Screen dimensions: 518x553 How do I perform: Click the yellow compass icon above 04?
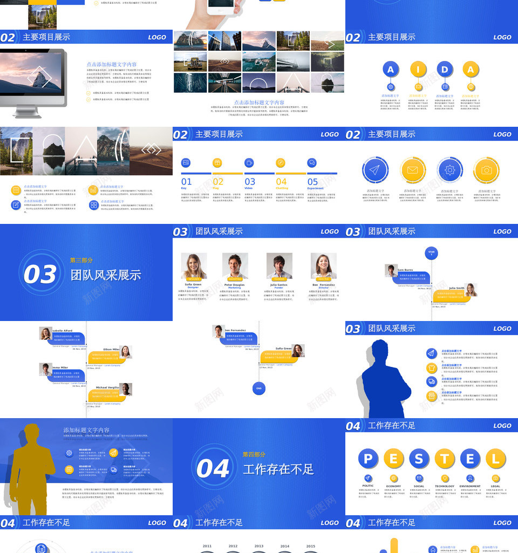pyautogui.click(x=281, y=162)
